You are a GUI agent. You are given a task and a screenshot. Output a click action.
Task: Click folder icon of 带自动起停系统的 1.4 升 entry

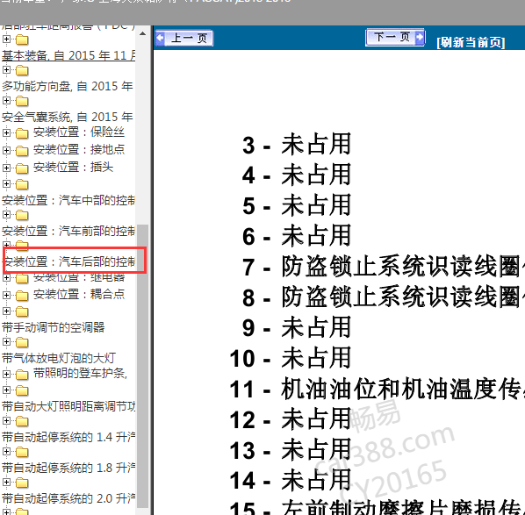[x=22, y=421]
